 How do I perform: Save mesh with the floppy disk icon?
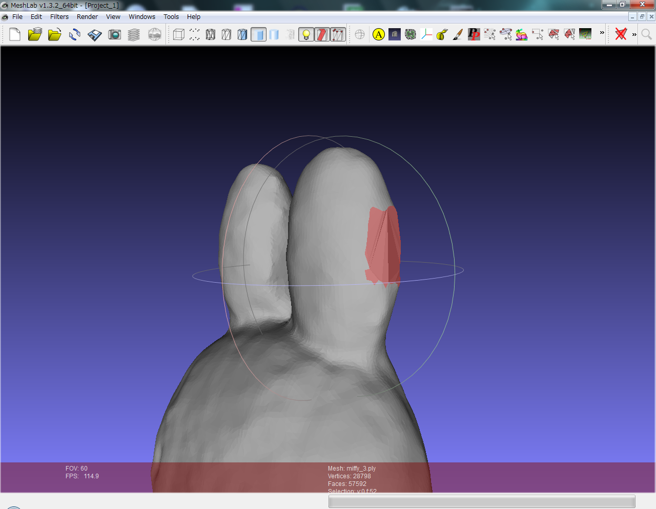95,34
